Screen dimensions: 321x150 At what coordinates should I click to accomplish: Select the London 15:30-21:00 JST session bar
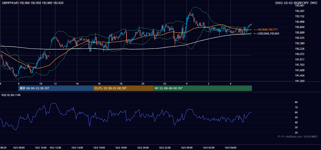[123, 88]
